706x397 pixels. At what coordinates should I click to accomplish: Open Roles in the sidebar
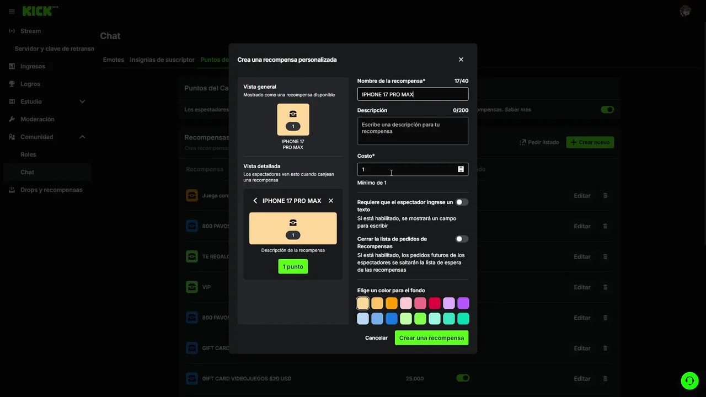pyautogui.click(x=28, y=154)
